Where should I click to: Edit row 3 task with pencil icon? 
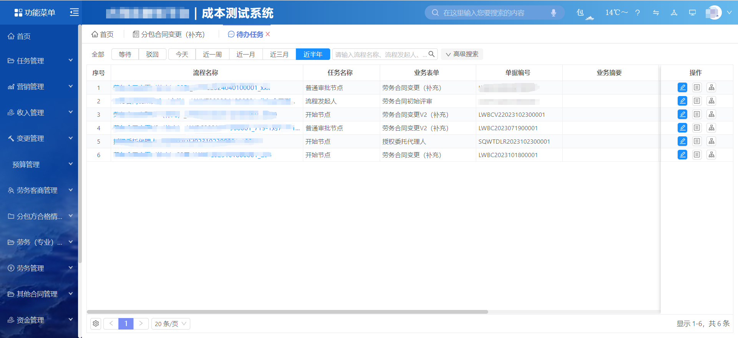point(682,114)
